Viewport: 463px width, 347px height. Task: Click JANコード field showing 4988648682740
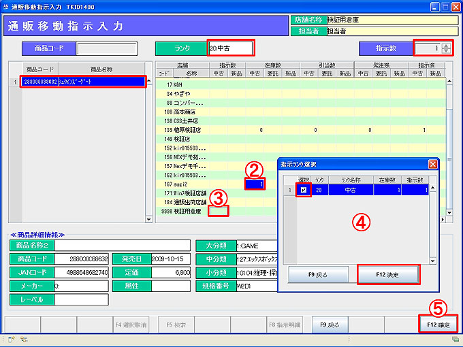82,272
